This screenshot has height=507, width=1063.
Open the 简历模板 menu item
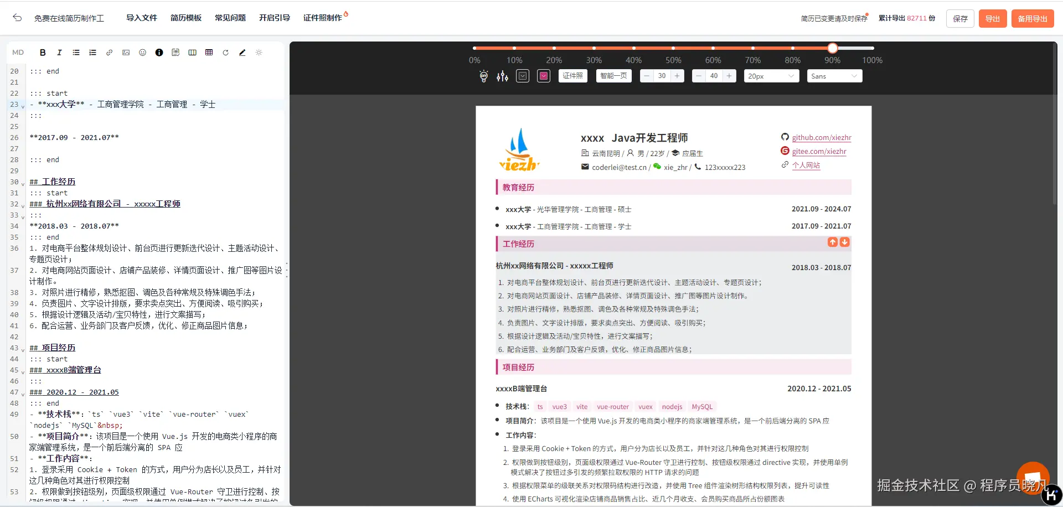click(x=186, y=17)
